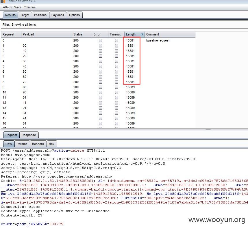This screenshot has width=248, height=228.
Task: Toggle Timeout checkbox for payload 01 row
Action: tap(116, 98)
